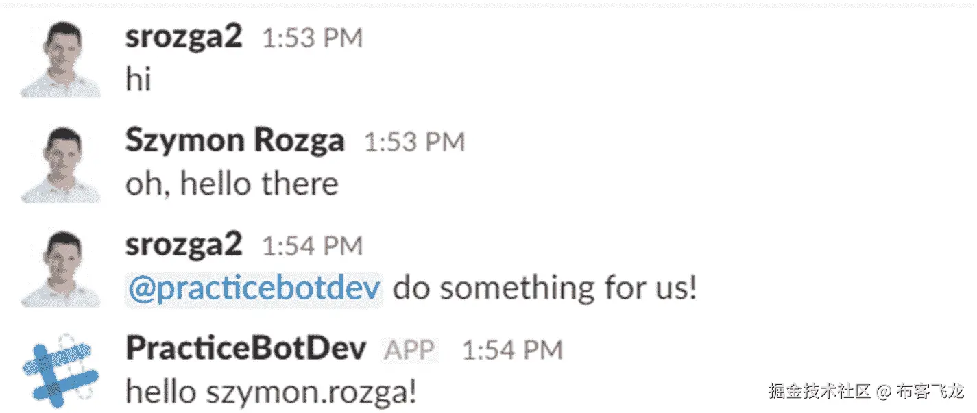Click the 1:53 PM timestamp beside the first srozga2
Viewport: 977px width, 413px height.
313,38
